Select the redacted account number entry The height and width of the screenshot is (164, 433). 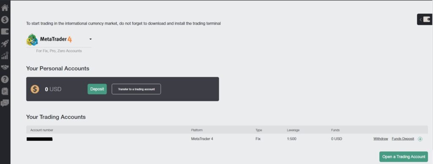pyautogui.click(x=39, y=139)
